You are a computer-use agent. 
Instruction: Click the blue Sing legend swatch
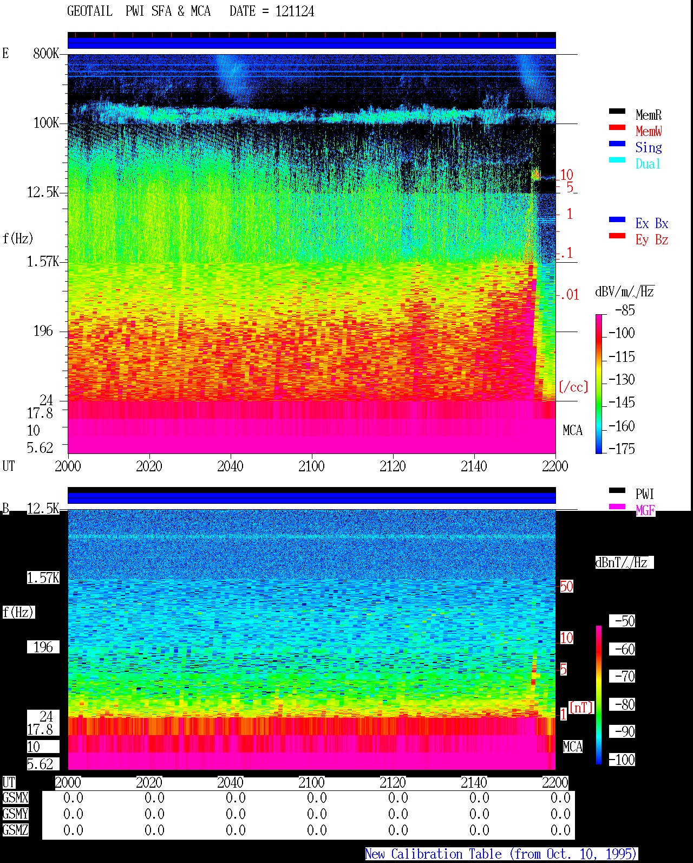(x=617, y=144)
